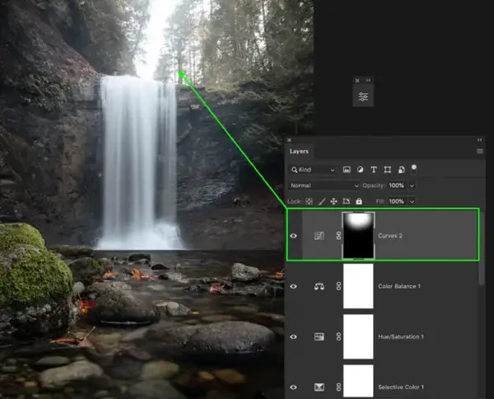Screen dimensions: 494x399
Task: Hide the Curves 2 layer
Action: [x=293, y=236]
